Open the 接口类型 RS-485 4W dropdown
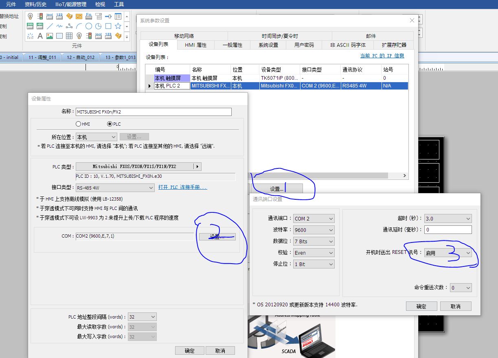Screen dimensions: 498x358 [115, 188]
